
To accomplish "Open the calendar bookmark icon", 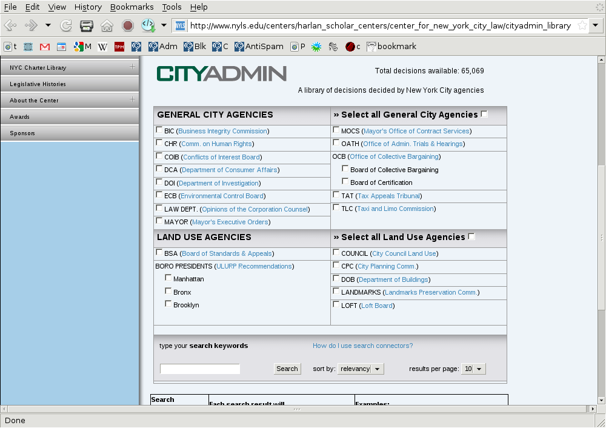I will (61, 47).
